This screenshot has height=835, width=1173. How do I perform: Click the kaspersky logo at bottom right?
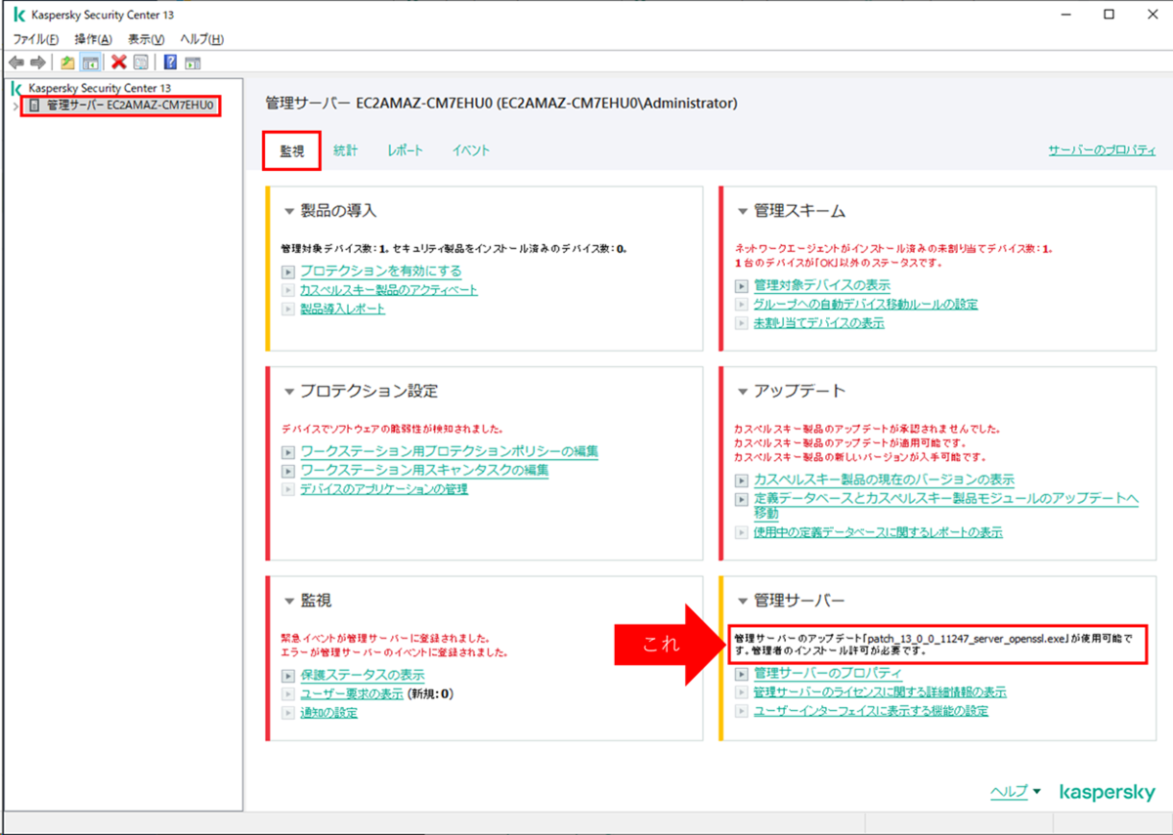pyautogui.click(x=1107, y=793)
